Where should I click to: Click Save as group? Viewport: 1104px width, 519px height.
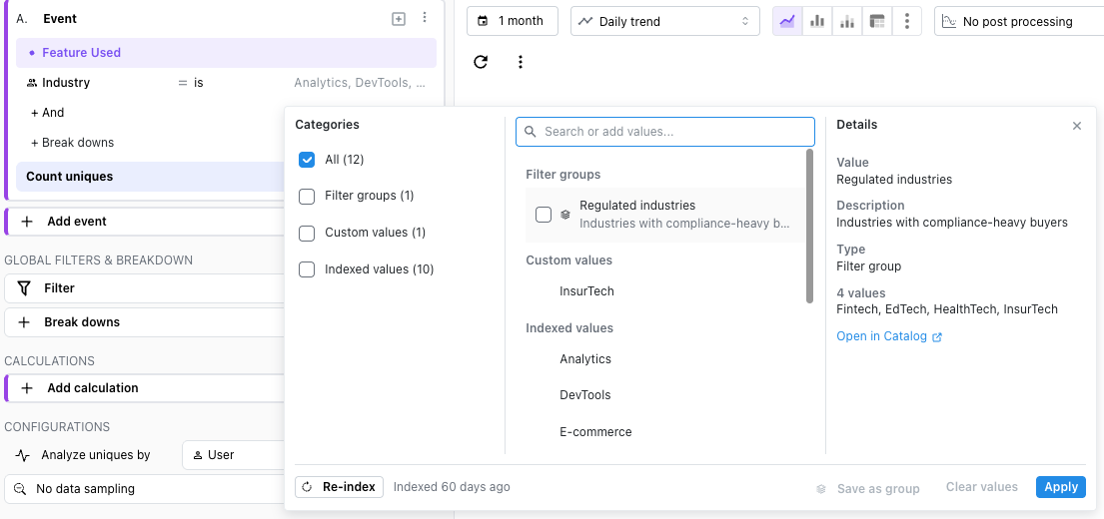click(868, 488)
